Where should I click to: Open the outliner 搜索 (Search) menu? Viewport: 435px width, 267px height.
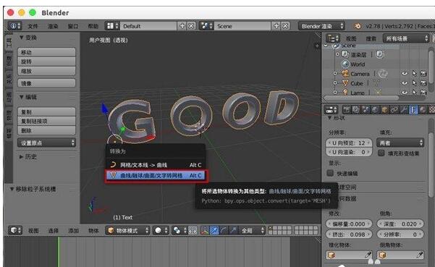tap(371, 38)
